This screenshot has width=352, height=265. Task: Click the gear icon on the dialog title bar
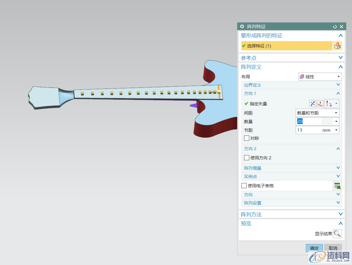click(242, 26)
